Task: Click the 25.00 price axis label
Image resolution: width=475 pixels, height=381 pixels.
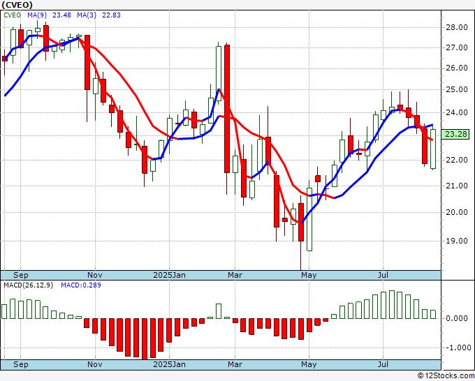Action: point(457,89)
